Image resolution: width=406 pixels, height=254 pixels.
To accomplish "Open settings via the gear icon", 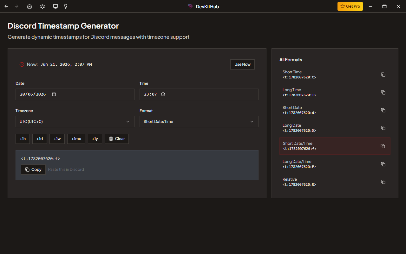I will (x=43, y=6).
